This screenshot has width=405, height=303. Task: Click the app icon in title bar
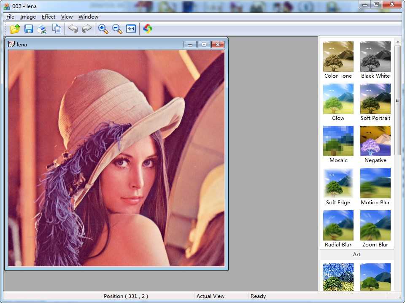click(x=7, y=6)
